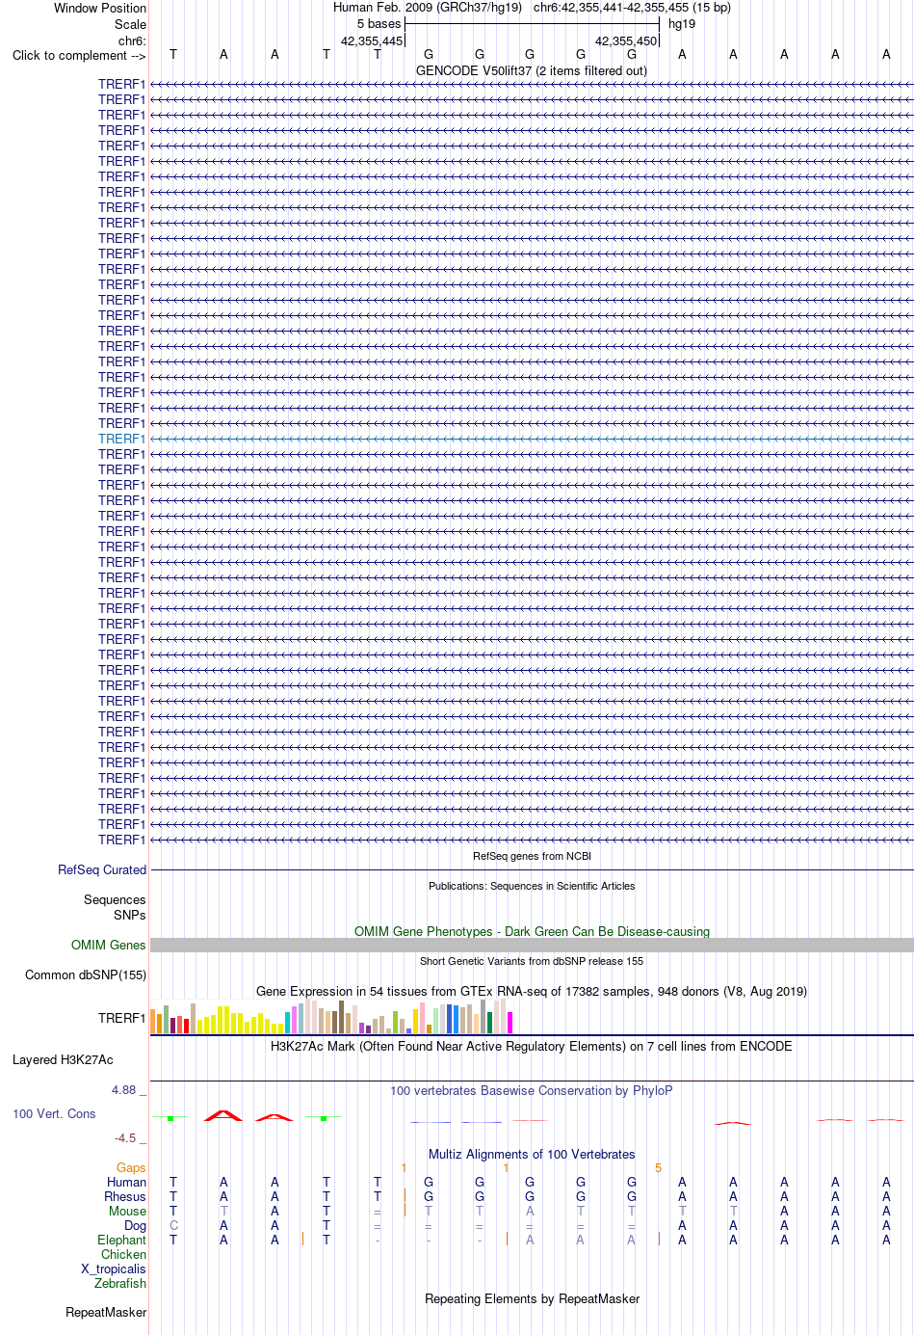
Task: Click the cyan bar in the GTEx expression chart
Action: (x=288, y=1023)
